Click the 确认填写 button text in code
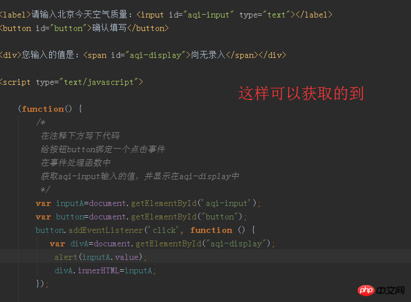411x302 pixels. click(x=109, y=28)
